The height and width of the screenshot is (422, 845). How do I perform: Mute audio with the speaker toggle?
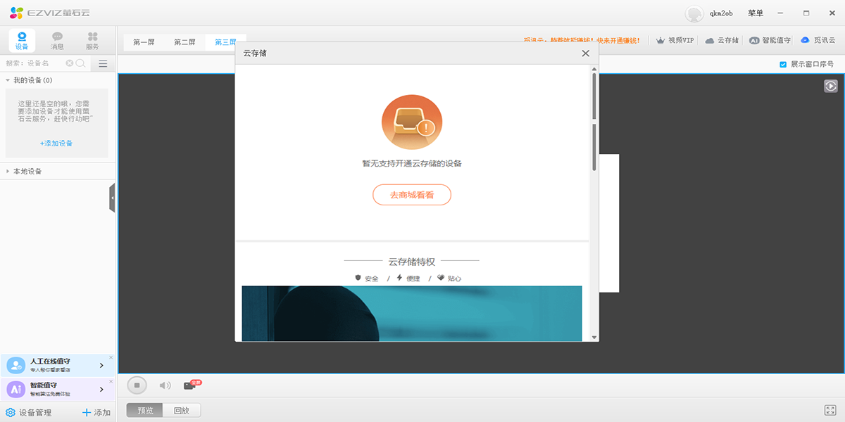click(x=163, y=385)
